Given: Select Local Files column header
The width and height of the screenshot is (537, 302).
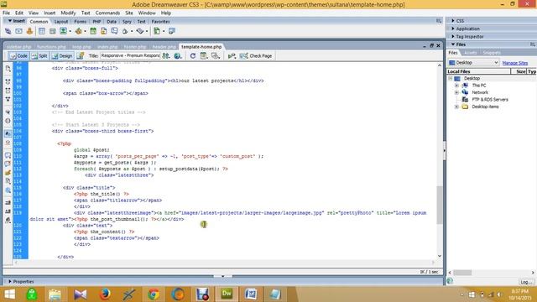Looking at the screenshot, I should click(478, 71).
